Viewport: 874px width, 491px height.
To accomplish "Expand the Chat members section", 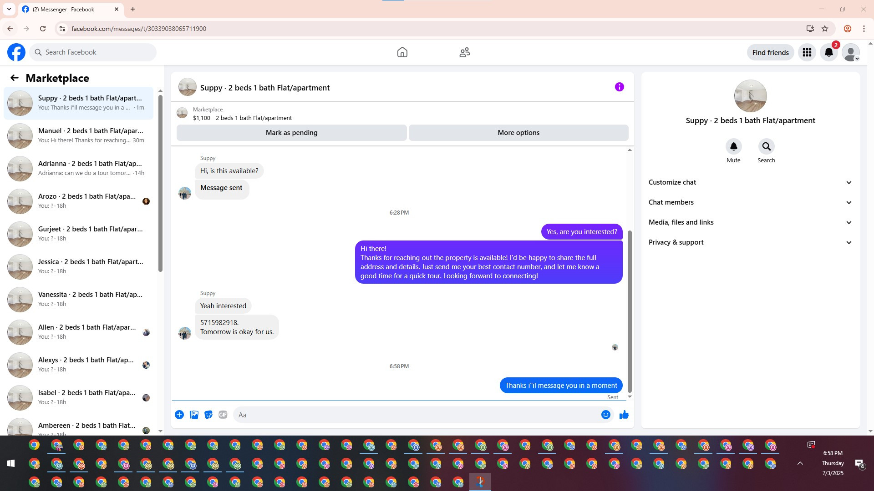I will 750,202.
